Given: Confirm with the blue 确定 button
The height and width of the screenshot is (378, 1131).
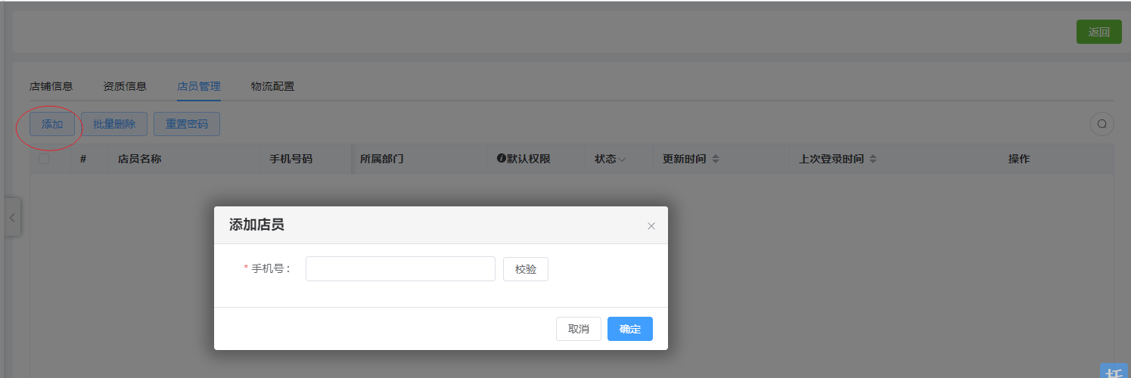Looking at the screenshot, I should (630, 329).
